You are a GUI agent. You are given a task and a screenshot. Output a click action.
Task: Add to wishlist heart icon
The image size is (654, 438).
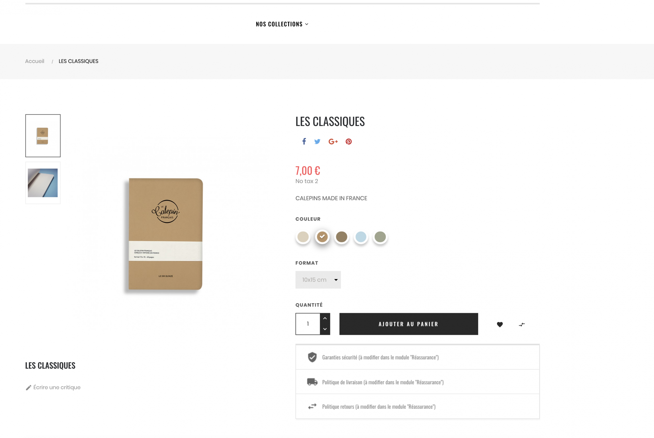(500, 324)
